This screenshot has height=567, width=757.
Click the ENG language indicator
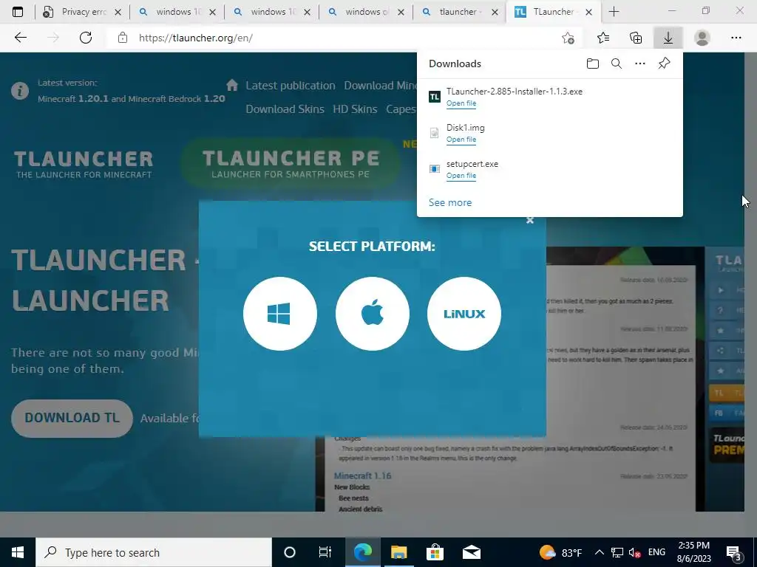656,552
